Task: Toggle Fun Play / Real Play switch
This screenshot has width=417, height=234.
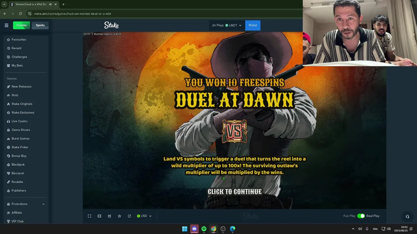Action: pyautogui.click(x=361, y=216)
